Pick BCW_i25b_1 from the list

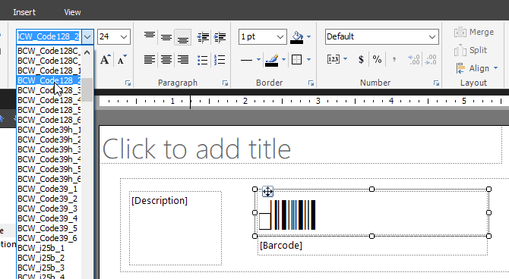click(x=49, y=248)
